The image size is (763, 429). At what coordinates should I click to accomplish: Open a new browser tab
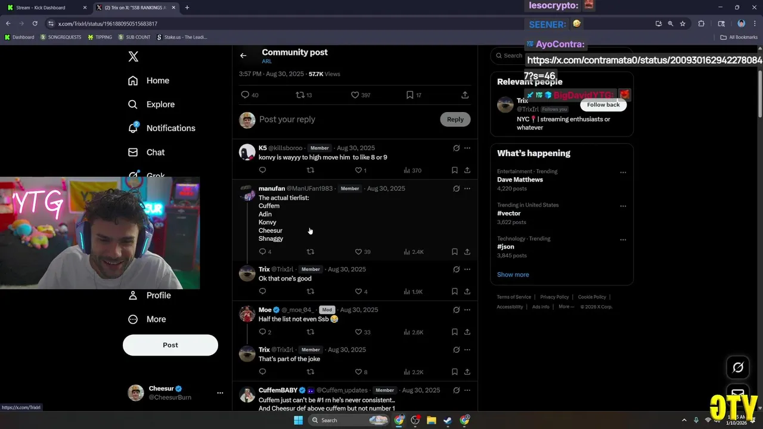(x=187, y=8)
